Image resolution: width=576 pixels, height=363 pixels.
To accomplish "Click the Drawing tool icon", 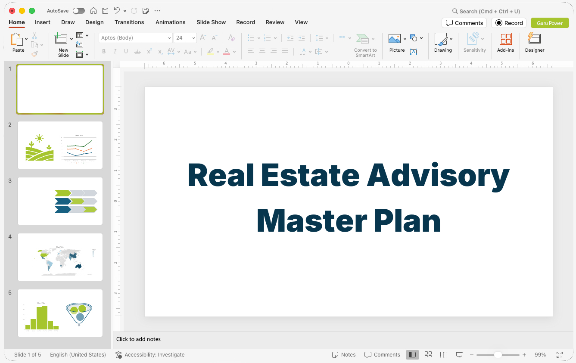I will (x=441, y=40).
